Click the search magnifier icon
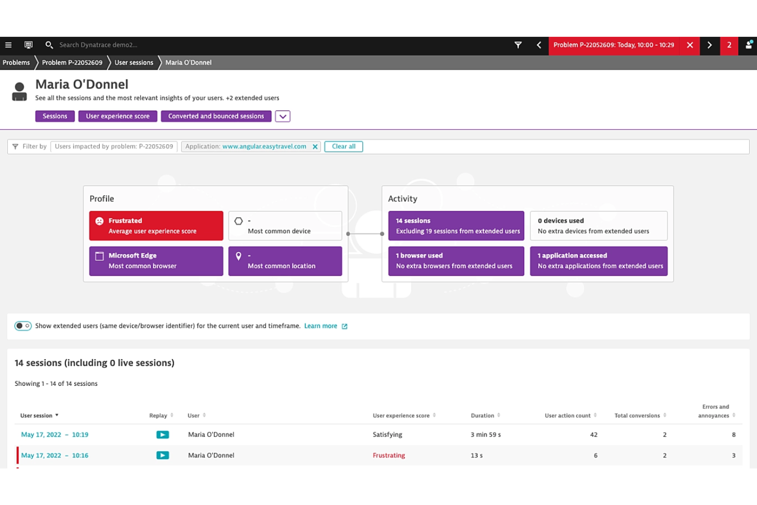757x505 pixels. point(49,45)
